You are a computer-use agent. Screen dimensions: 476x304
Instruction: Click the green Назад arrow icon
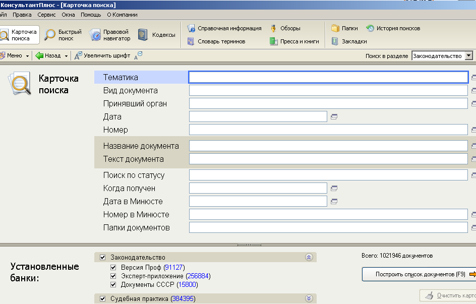point(39,55)
